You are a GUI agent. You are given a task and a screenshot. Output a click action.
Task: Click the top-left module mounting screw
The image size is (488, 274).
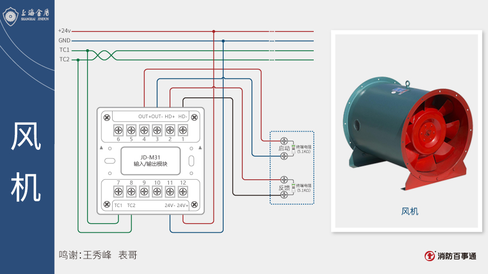coord(107,117)
